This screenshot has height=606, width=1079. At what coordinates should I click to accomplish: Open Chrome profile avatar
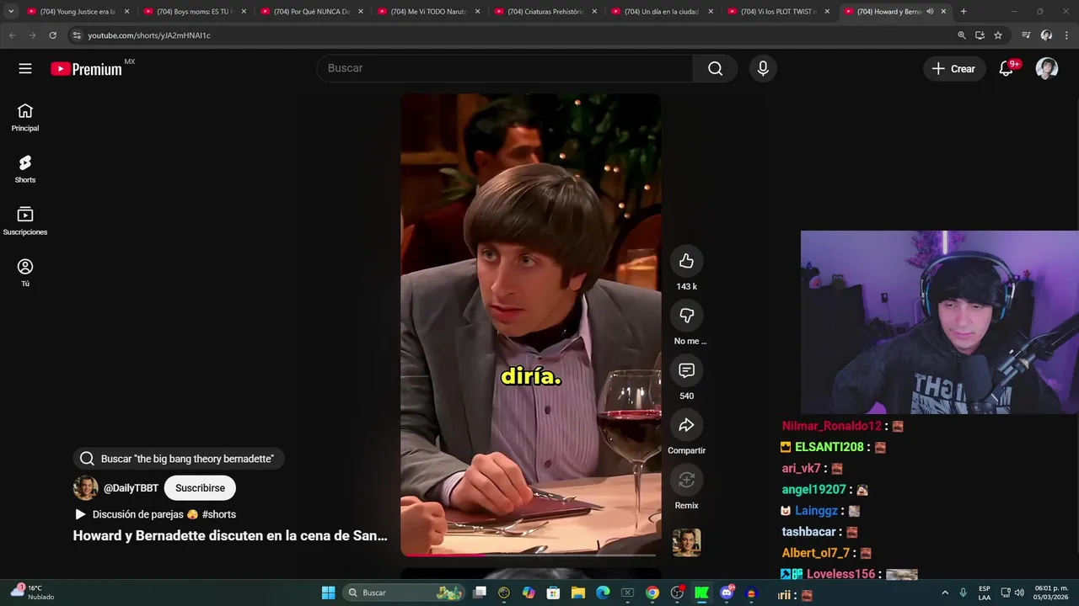(x=1046, y=35)
